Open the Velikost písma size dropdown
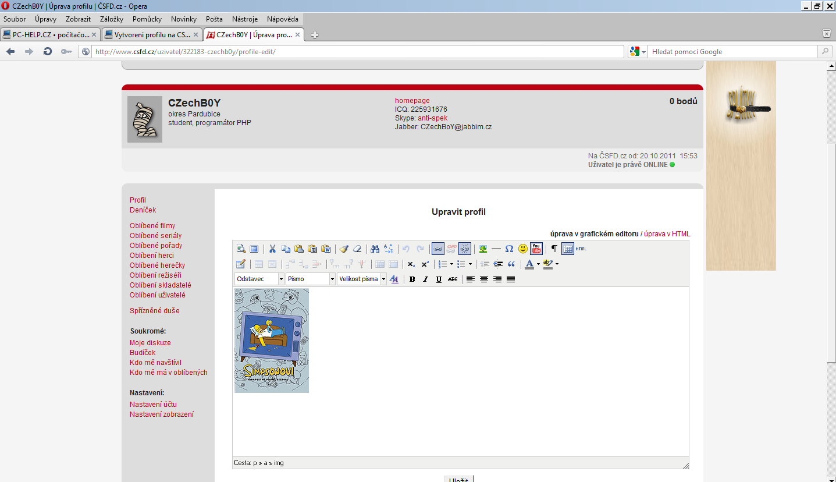 [362, 279]
